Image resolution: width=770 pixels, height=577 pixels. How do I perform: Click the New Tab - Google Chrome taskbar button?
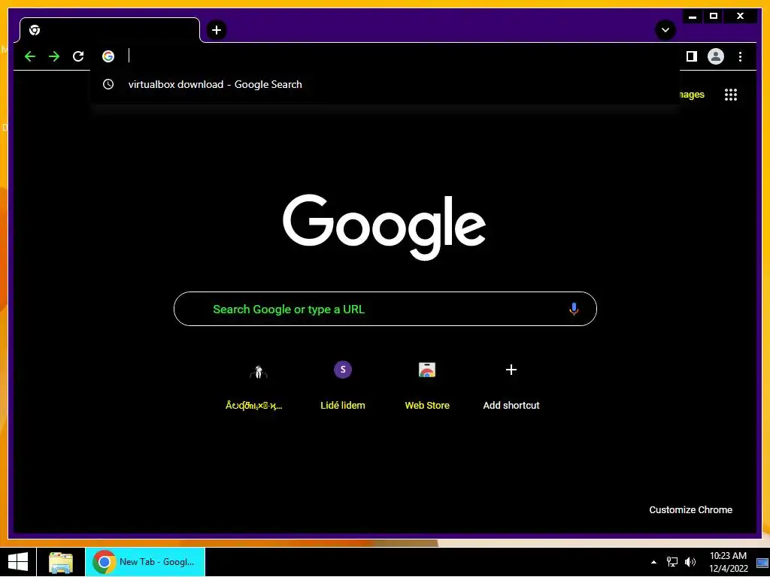coord(145,562)
